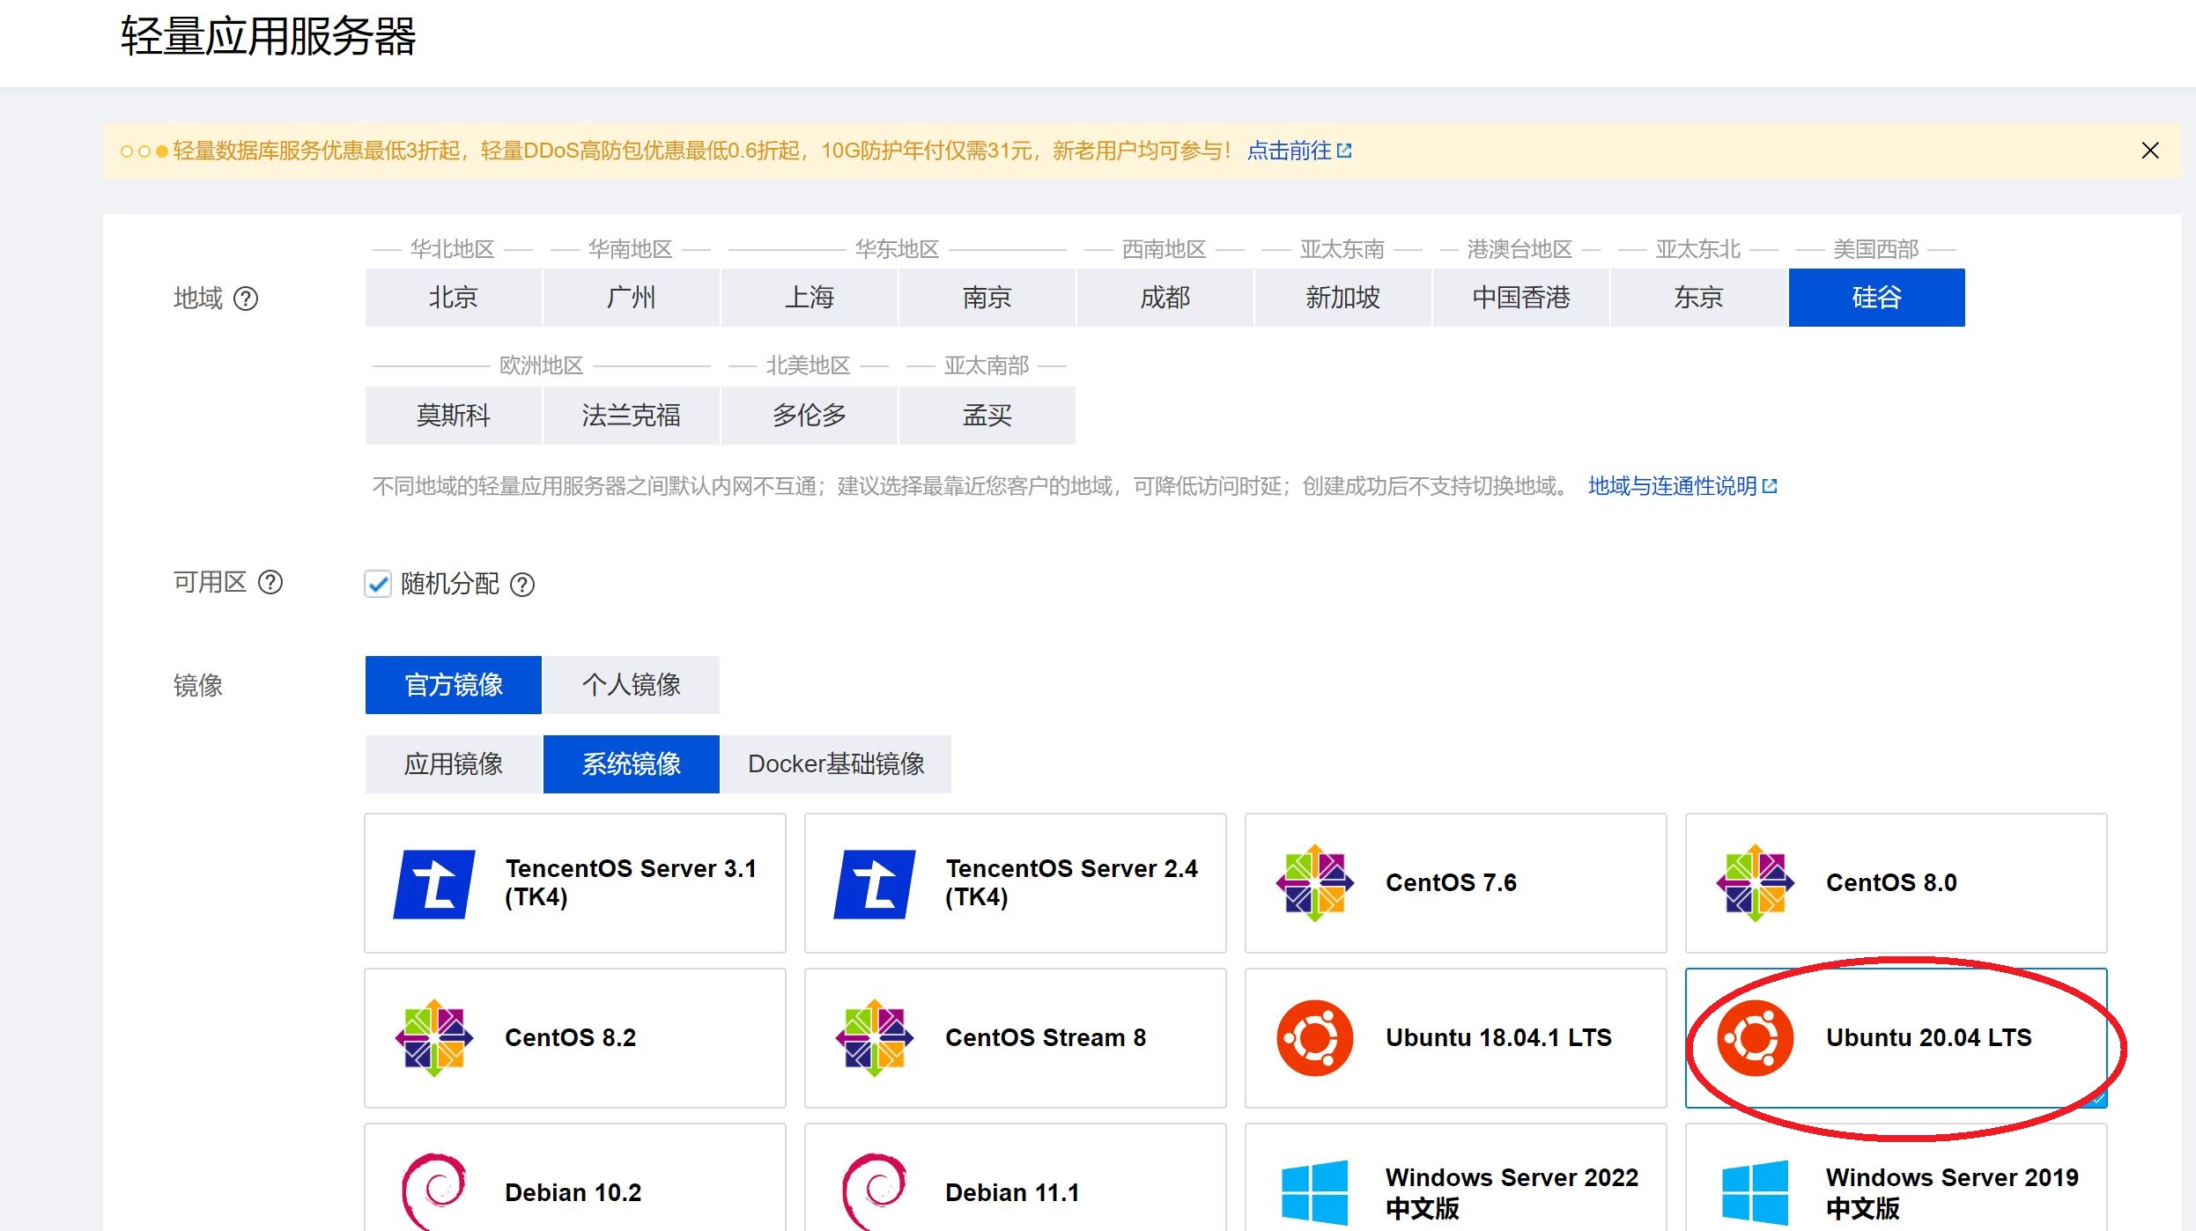Click the Windows Server 2019 logo icon
Image resolution: width=2196 pixels, height=1231 pixels.
coord(1755,1192)
